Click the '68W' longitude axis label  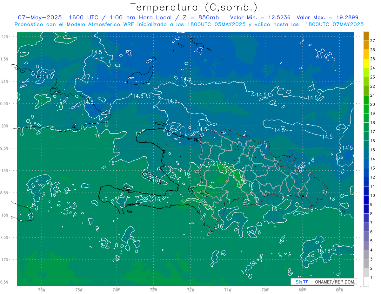(339, 290)
